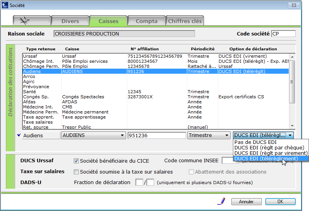Select the Santé row
This screenshot has width=309, height=211.
(x=156, y=92)
